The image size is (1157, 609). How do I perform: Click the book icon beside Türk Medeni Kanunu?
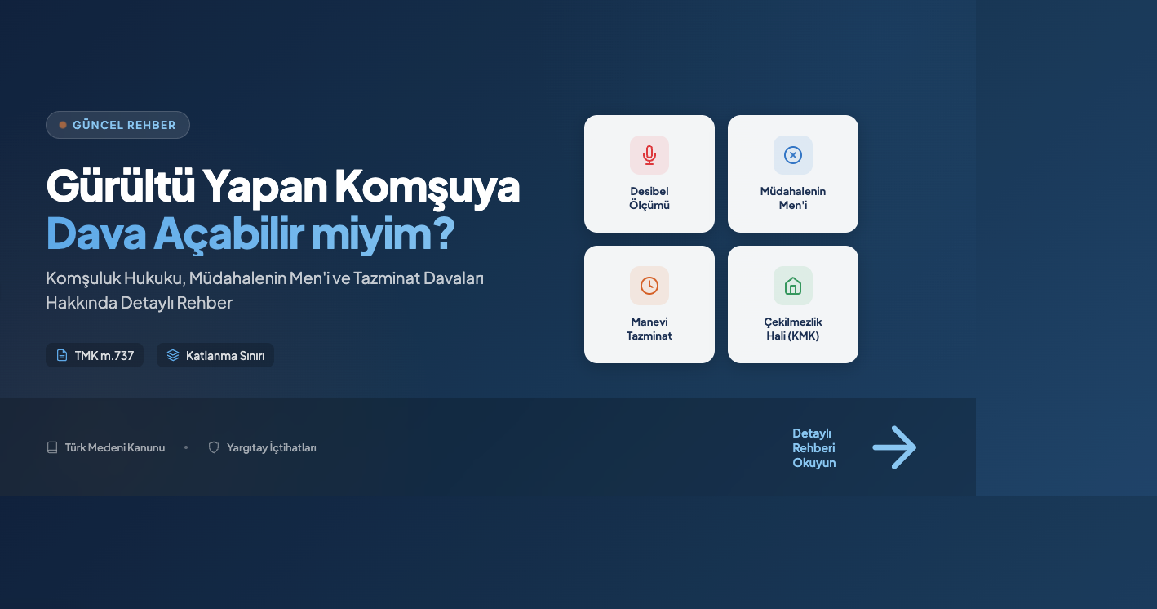(x=52, y=447)
